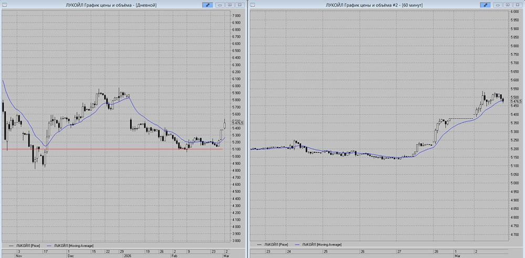This screenshot has height=258, width=525.
Task: Minimize the 60-minute chart window
Action: [x=498, y=5]
